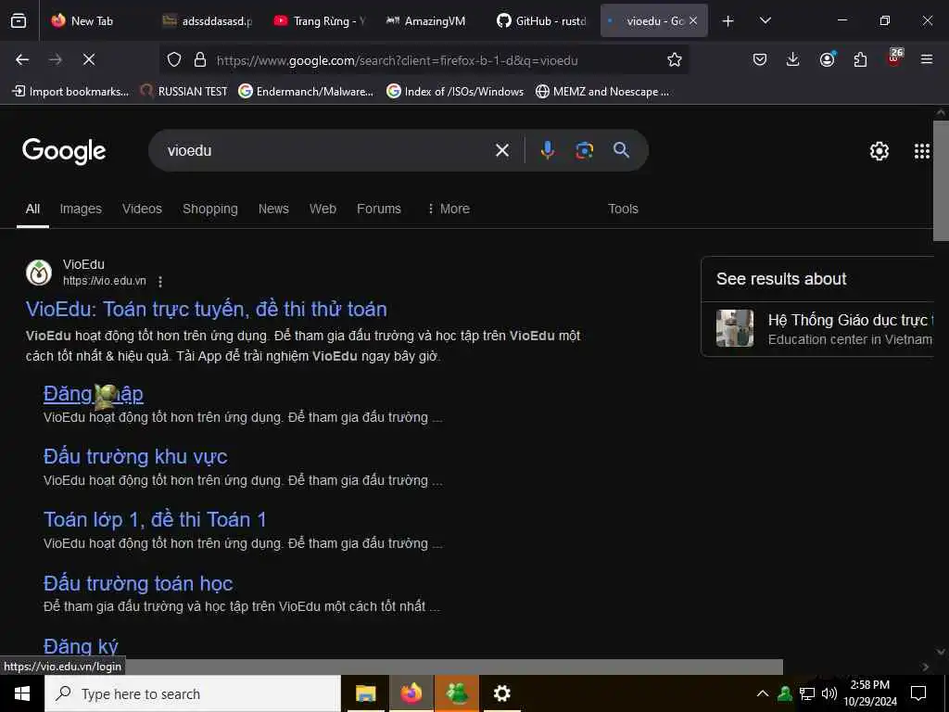The height and width of the screenshot is (712, 949).
Task: Open Google Lens image search
Action: coord(584,150)
